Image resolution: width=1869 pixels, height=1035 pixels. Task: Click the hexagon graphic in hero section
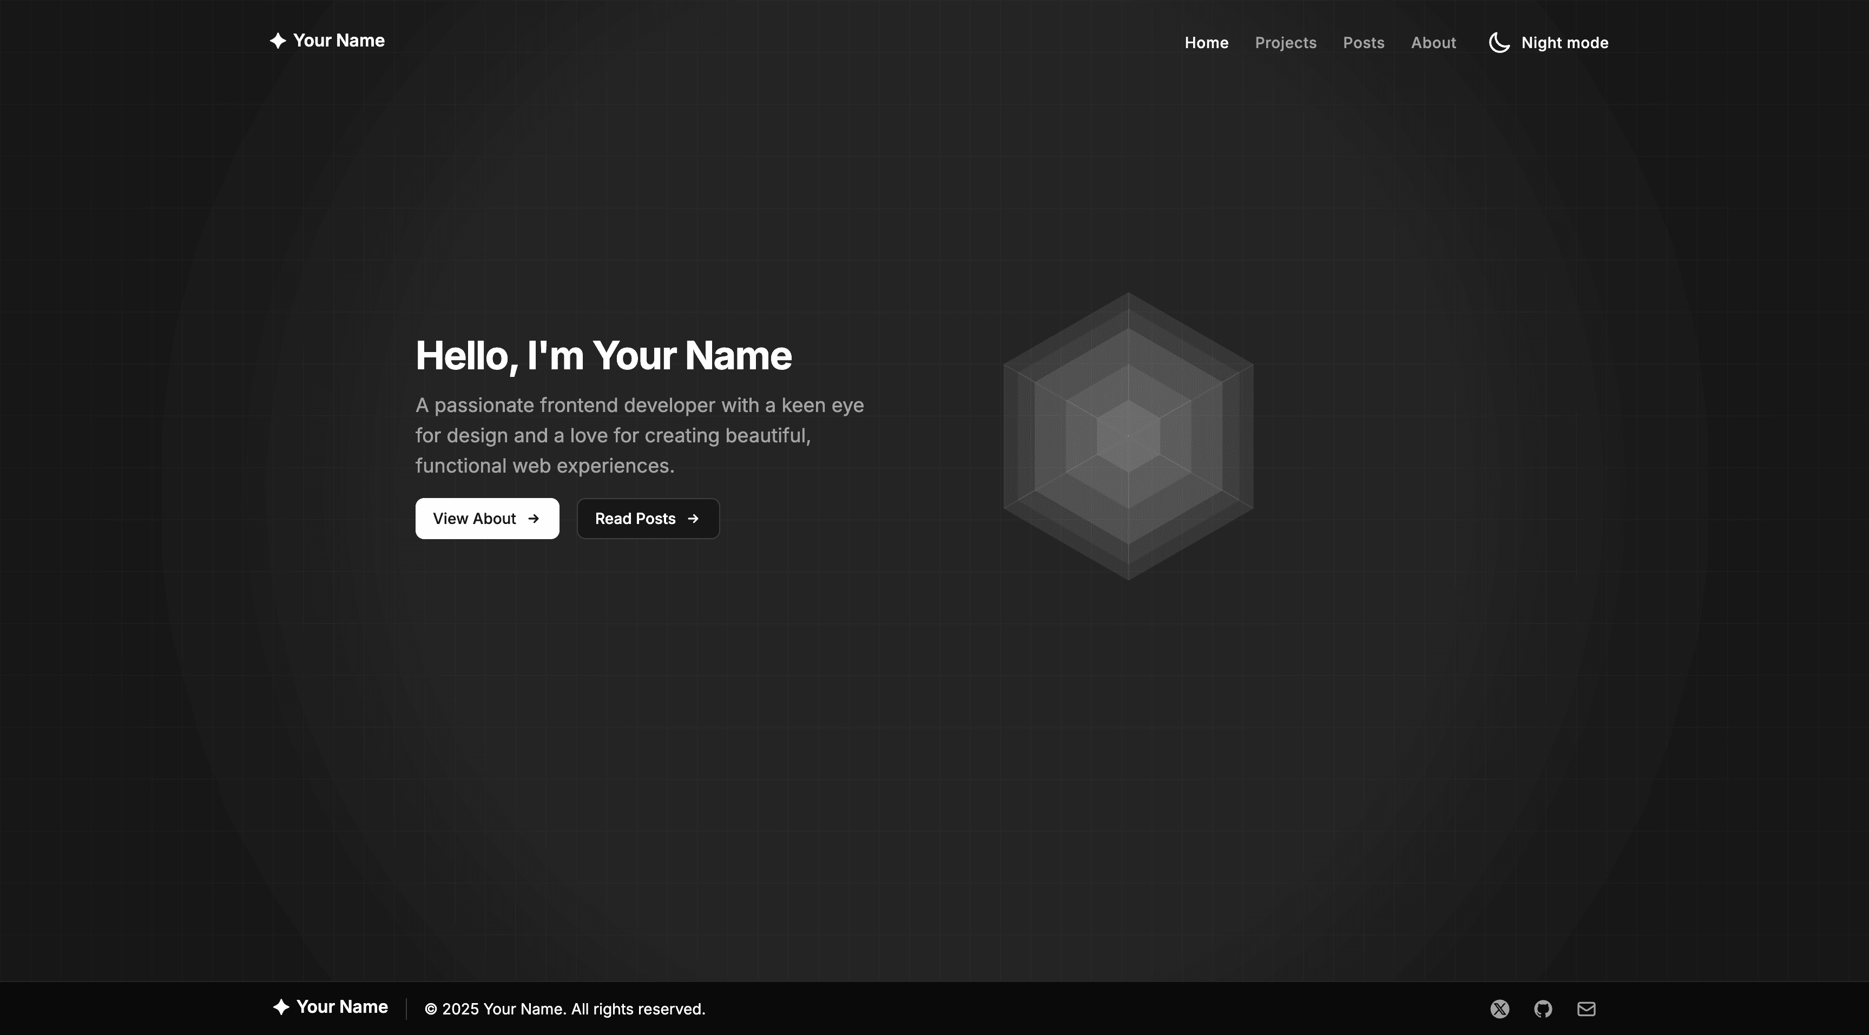(x=1128, y=436)
